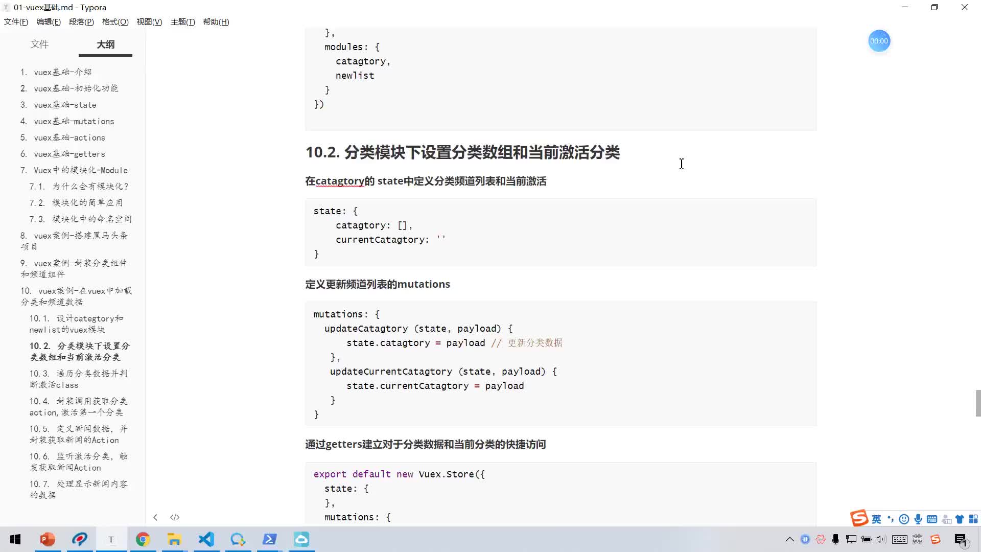
Task: Click the vertical scrollbar thumb
Action: pos(978,403)
